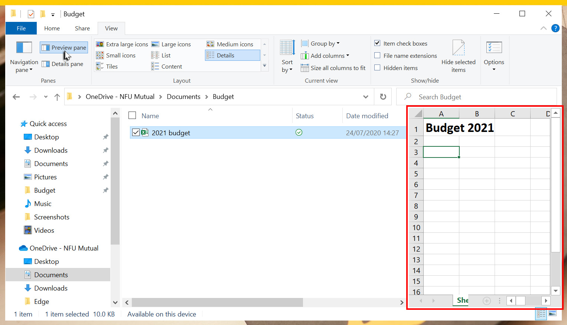Open the Options icon in ribbon

pos(494,48)
